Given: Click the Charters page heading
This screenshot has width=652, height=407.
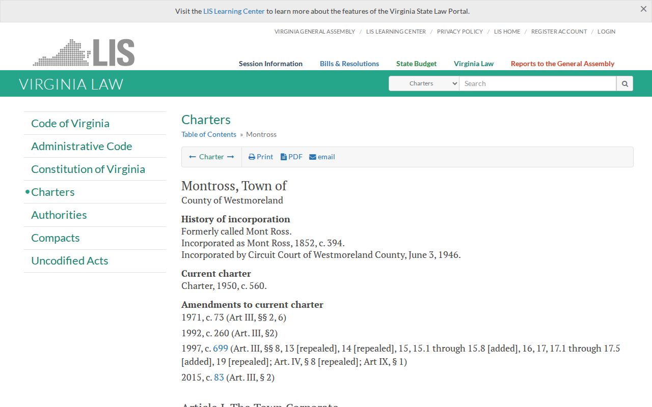Looking at the screenshot, I should (206, 120).
